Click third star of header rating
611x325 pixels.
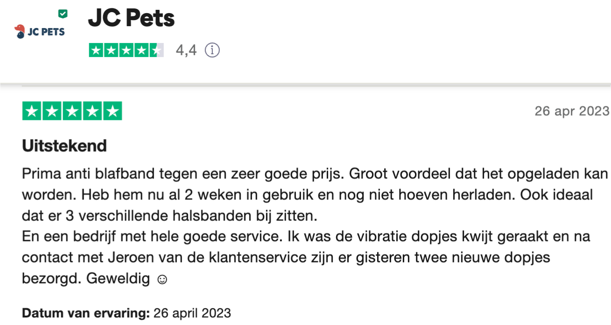pos(126,50)
